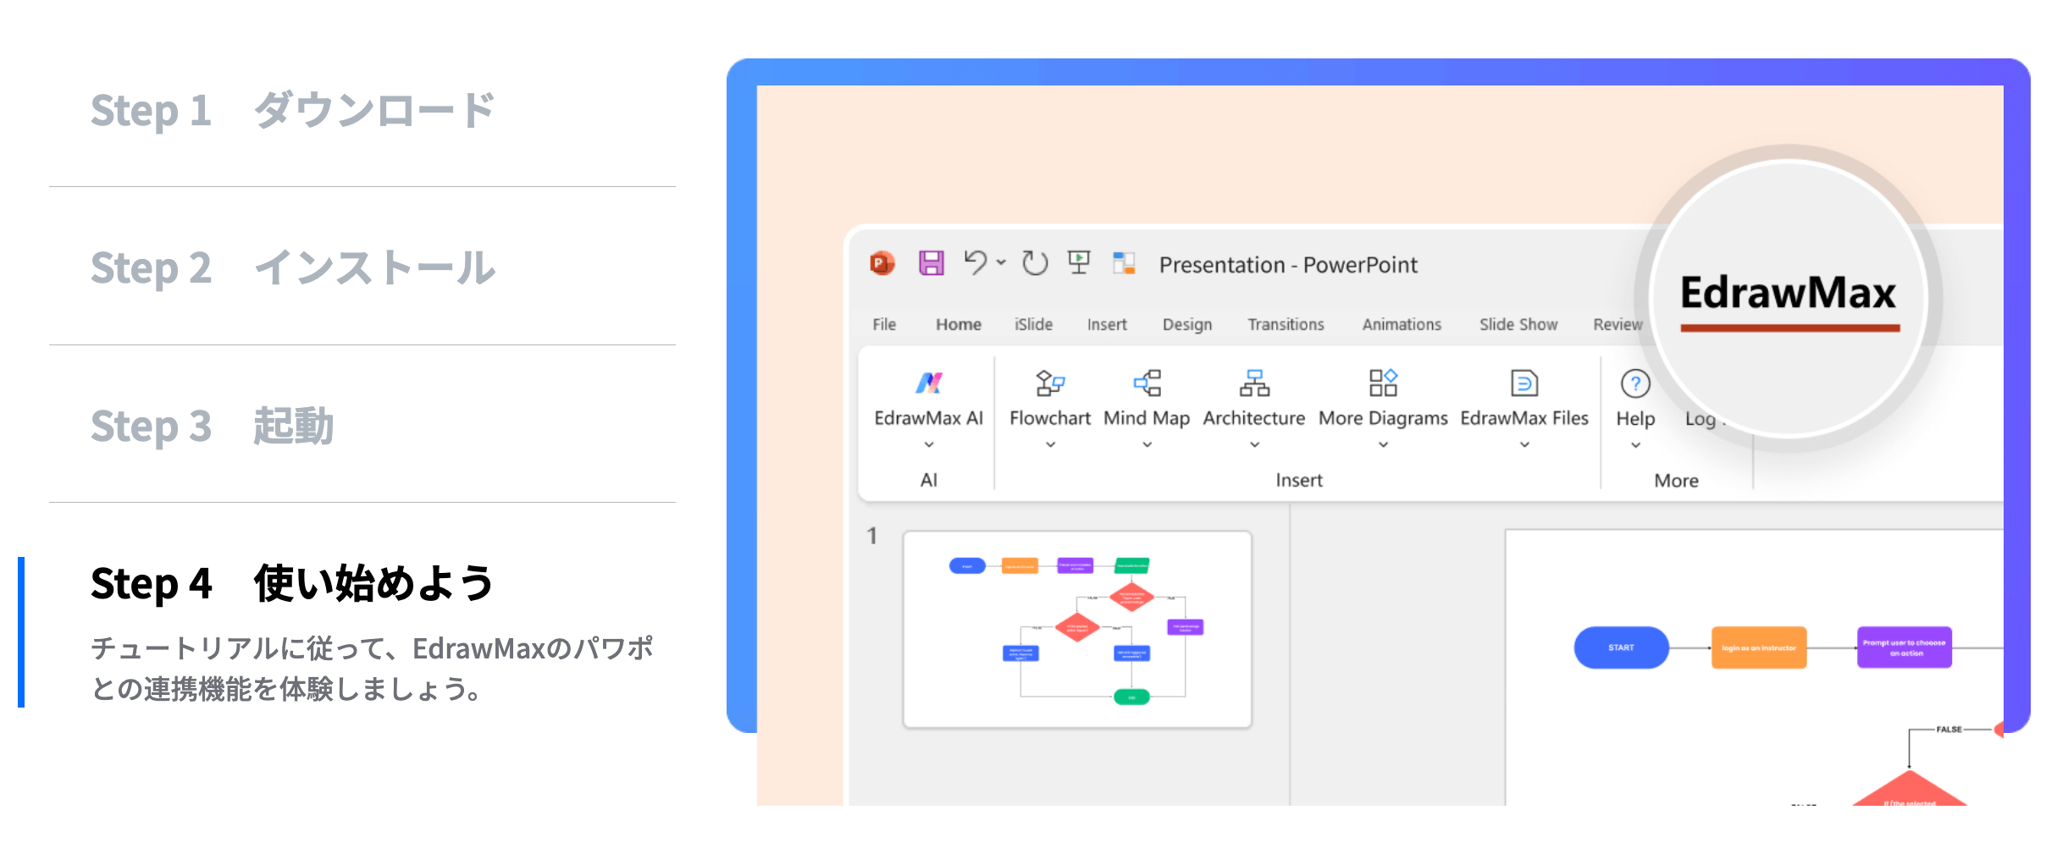Select Step 1 ダウンロード
The width and height of the screenshot is (2068, 865).
(292, 111)
